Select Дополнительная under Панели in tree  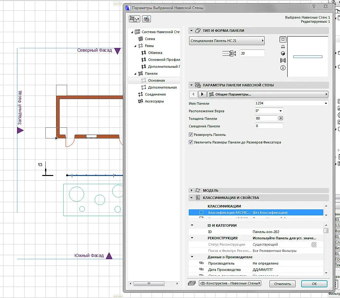pos(162,87)
